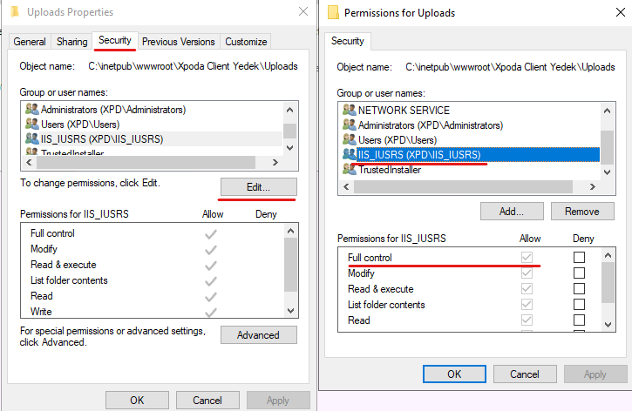Select Administrators icon in Uploads Properties list
The width and height of the screenshot is (632, 411).
click(32, 109)
